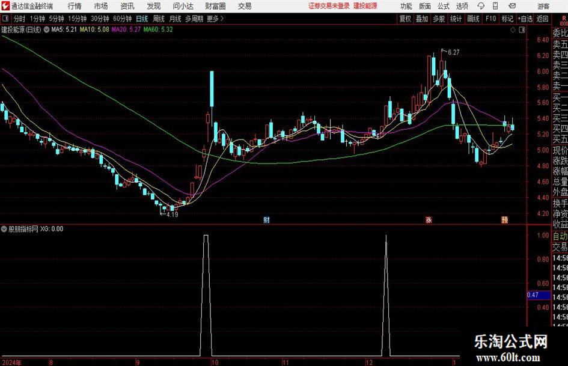Expand the 更多 periods chevron
Screen dimensions: 568x366
pyautogui.click(x=222, y=19)
